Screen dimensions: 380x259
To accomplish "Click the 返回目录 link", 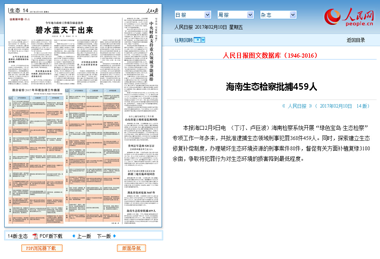I will pos(356,40).
